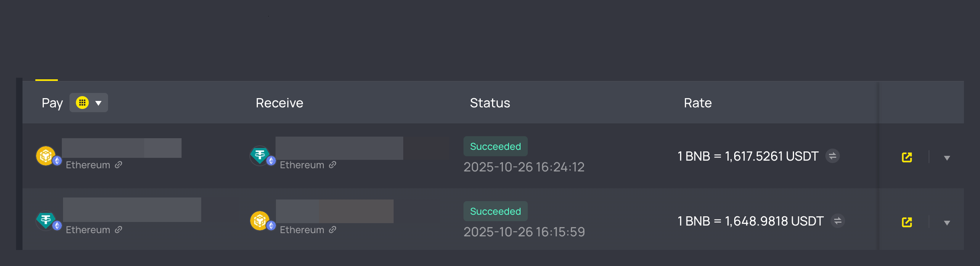Click the USDT icon in second row's Pay column
The height and width of the screenshot is (266, 980).
coord(46,220)
